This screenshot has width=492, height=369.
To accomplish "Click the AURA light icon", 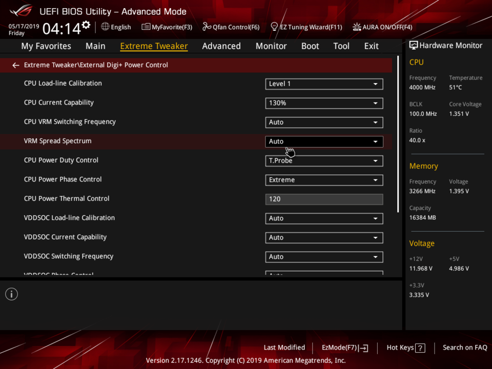I will click(x=357, y=27).
